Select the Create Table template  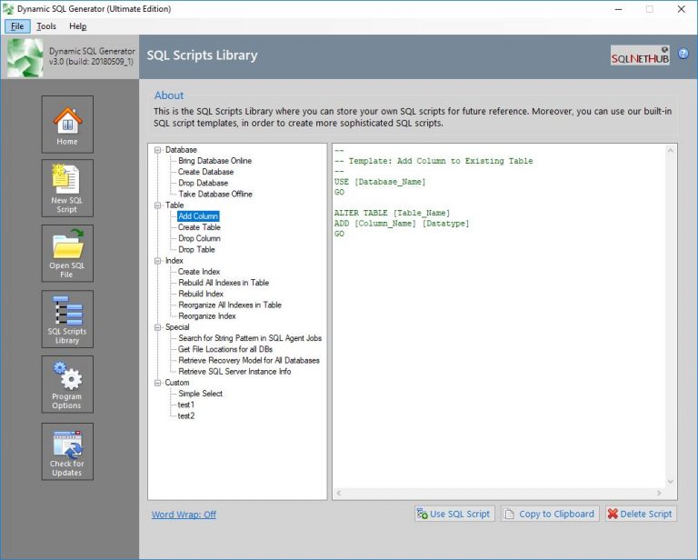(199, 227)
